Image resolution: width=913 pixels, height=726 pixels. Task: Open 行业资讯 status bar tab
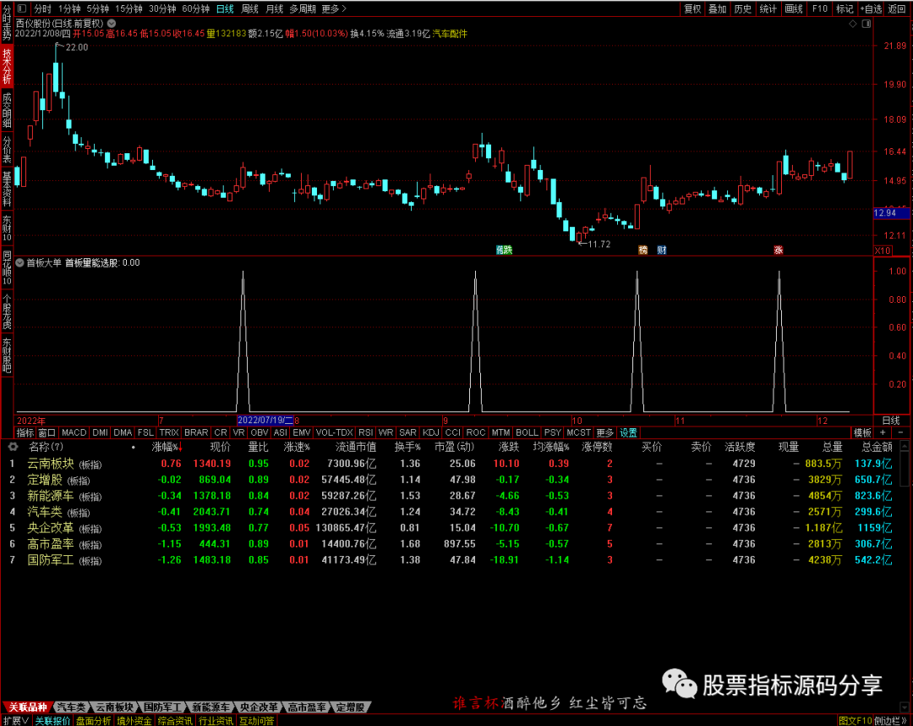pos(216,721)
